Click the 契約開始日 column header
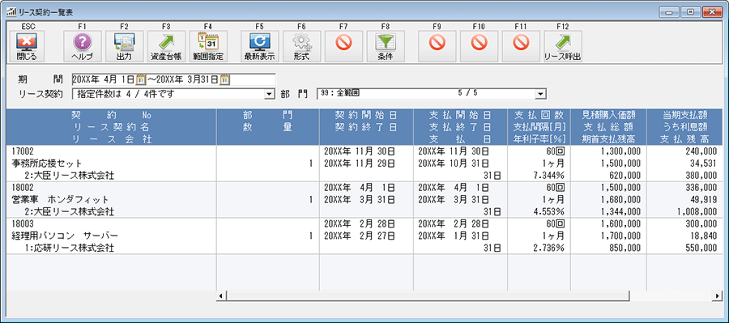Screen dimensions: 729x323 point(366,126)
